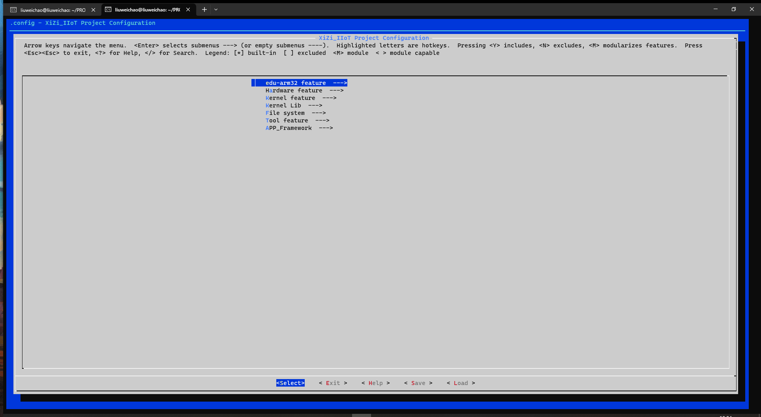This screenshot has width=761, height=417.
Task: Click the .config title text
Action: (x=83, y=23)
